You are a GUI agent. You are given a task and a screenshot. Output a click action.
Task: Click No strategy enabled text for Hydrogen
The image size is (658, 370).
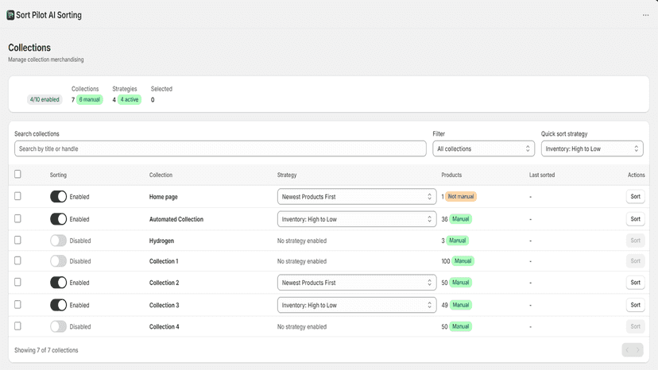tap(302, 241)
